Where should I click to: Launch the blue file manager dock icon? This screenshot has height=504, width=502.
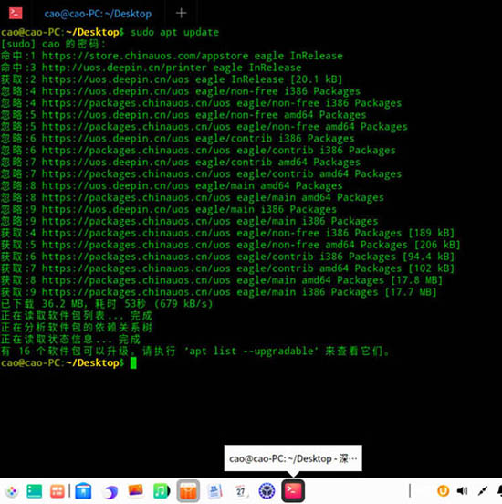(x=83, y=491)
